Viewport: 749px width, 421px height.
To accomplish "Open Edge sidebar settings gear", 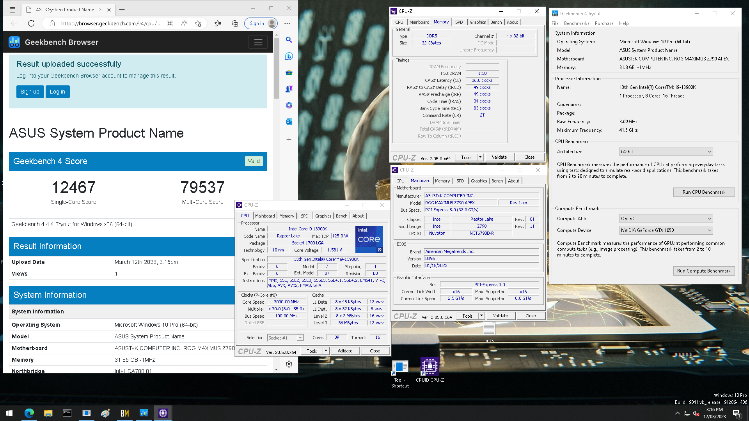I will tap(289, 364).
